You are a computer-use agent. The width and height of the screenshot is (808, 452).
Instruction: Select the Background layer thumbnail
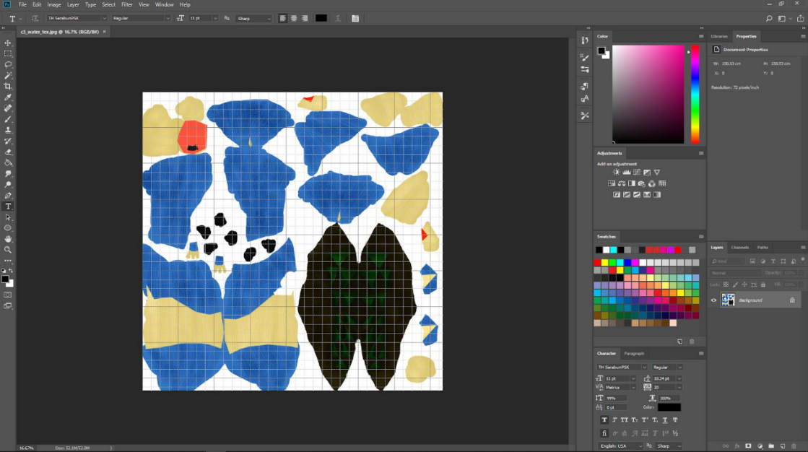(728, 300)
